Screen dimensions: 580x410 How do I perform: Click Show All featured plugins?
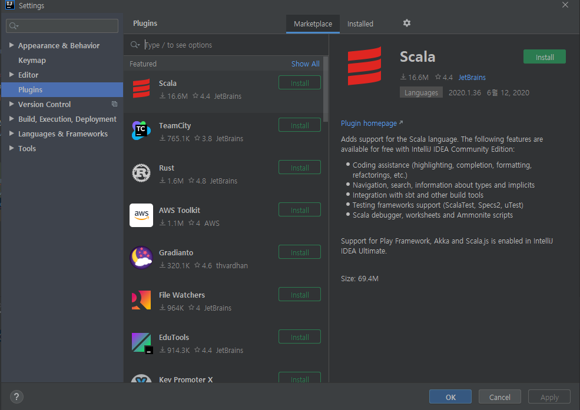click(305, 64)
